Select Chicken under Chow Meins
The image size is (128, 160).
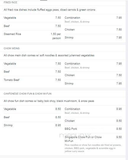click(93, 75)
